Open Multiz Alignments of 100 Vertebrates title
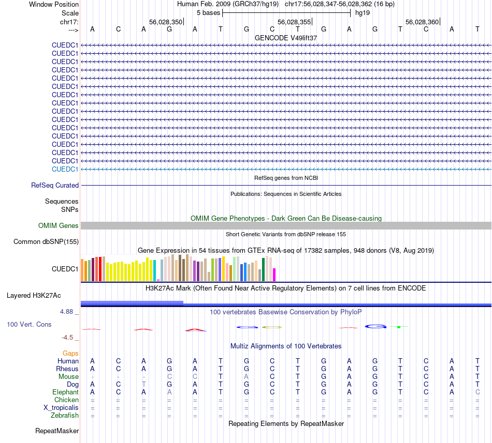492x443 pixels. point(286,346)
